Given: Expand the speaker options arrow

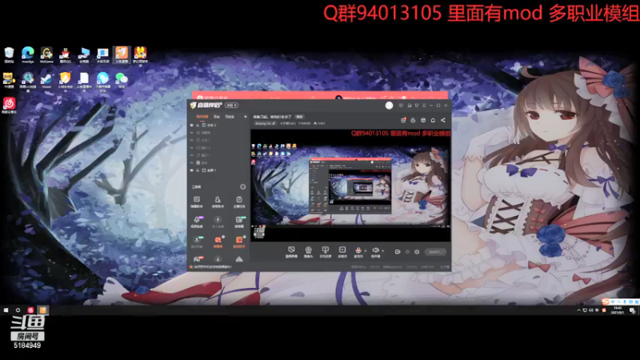Looking at the screenshot, I should (382, 251).
